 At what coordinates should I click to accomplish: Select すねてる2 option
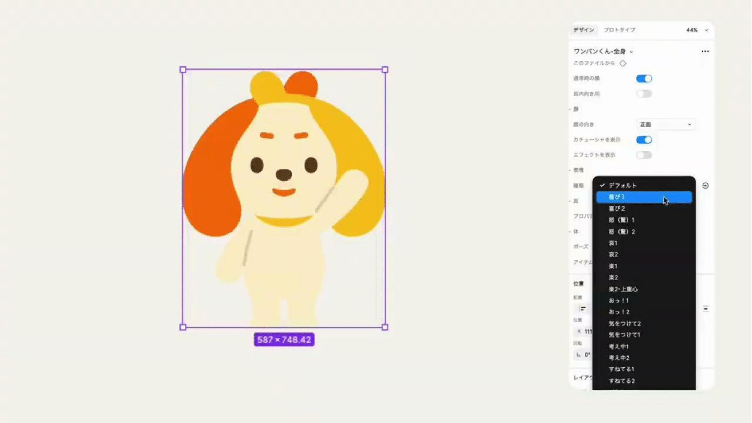pyautogui.click(x=644, y=381)
